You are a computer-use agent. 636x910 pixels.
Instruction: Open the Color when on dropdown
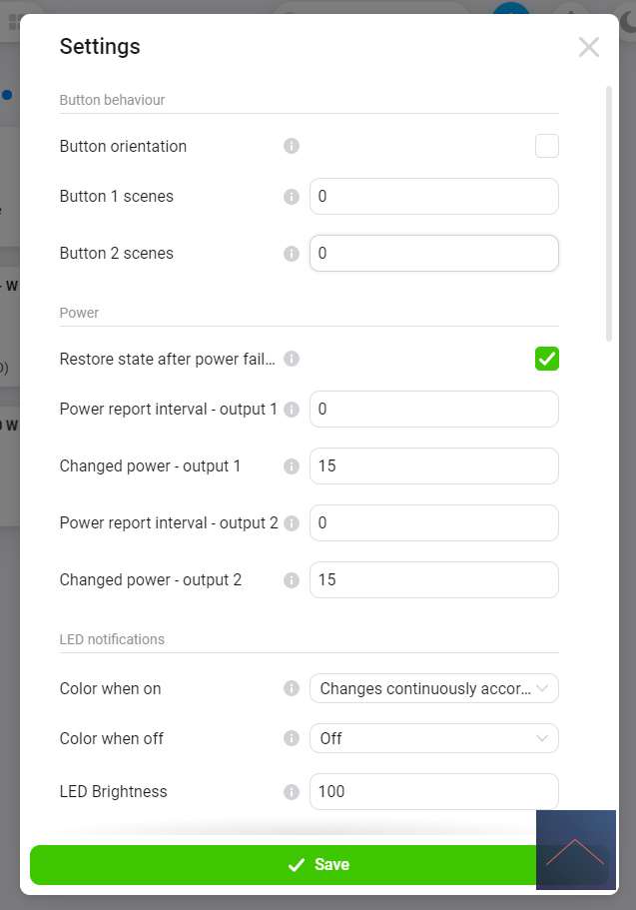(x=433, y=688)
